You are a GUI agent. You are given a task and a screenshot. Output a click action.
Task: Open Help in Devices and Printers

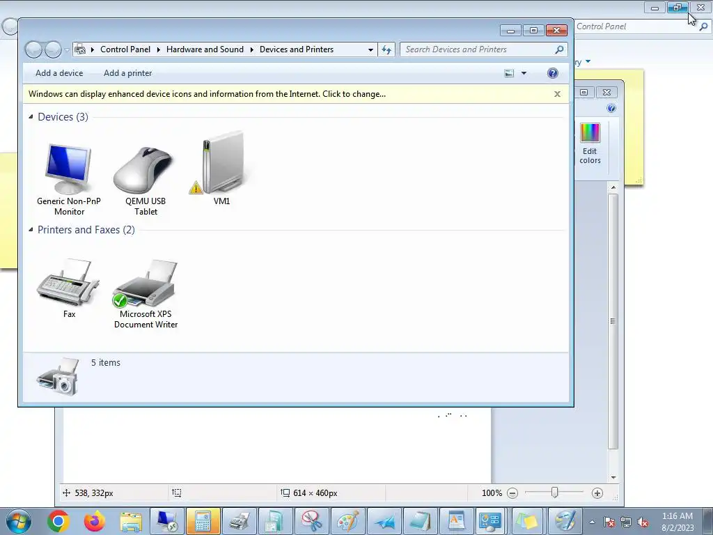[x=552, y=73]
